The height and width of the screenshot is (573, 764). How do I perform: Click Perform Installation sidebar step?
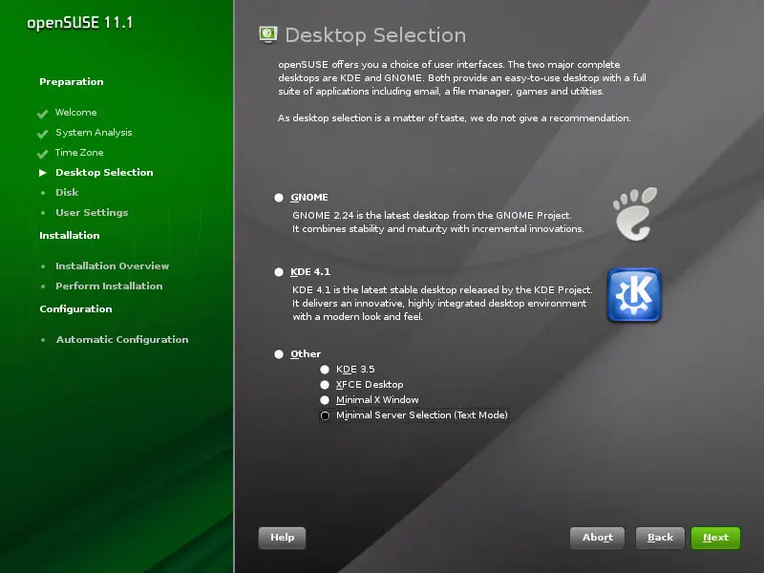(x=109, y=286)
